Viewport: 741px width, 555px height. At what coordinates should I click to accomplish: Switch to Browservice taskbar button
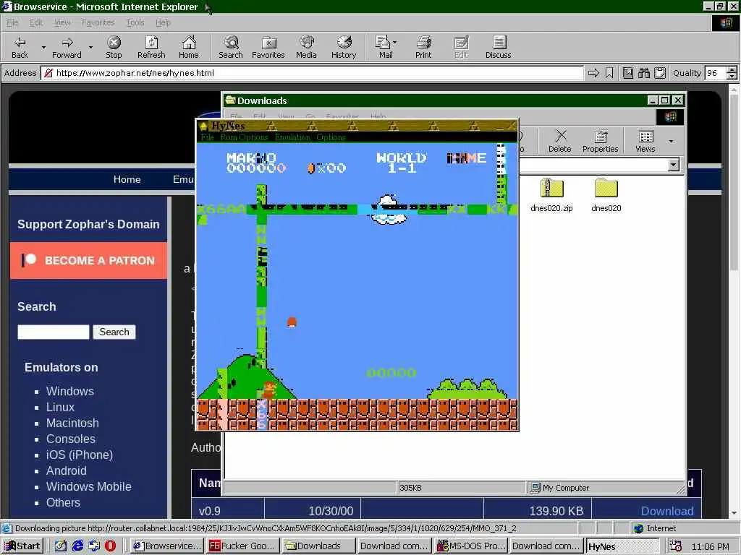[167, 546]
